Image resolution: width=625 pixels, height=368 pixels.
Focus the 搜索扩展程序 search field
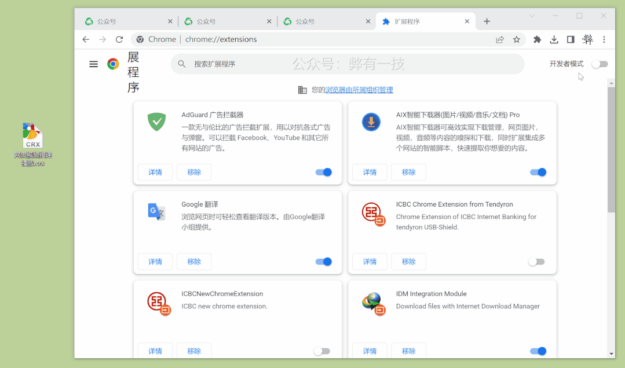tap(348, 64)
